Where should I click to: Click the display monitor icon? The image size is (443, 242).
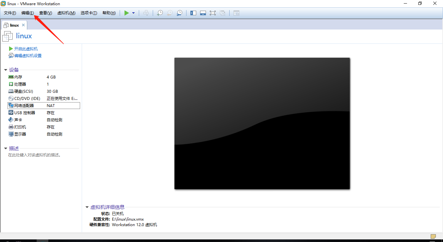(11, 134)
